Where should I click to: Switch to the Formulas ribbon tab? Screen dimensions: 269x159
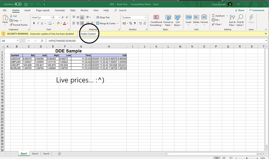click(60, 10)
